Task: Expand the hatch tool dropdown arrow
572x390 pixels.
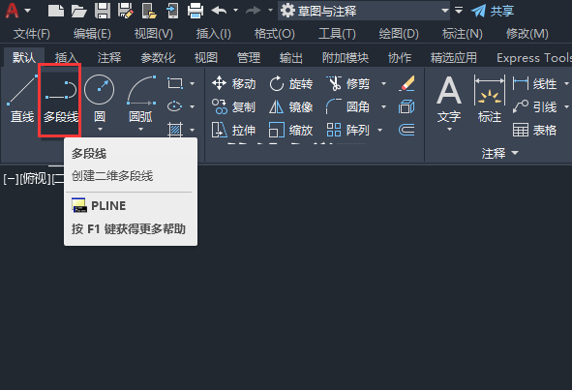Action: pyautogui.click(x=192, y=130)
